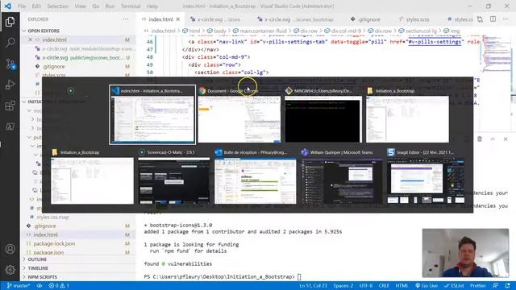
Task: Click UTF-8 encoding in status bar
Action: tap(365, 285)
